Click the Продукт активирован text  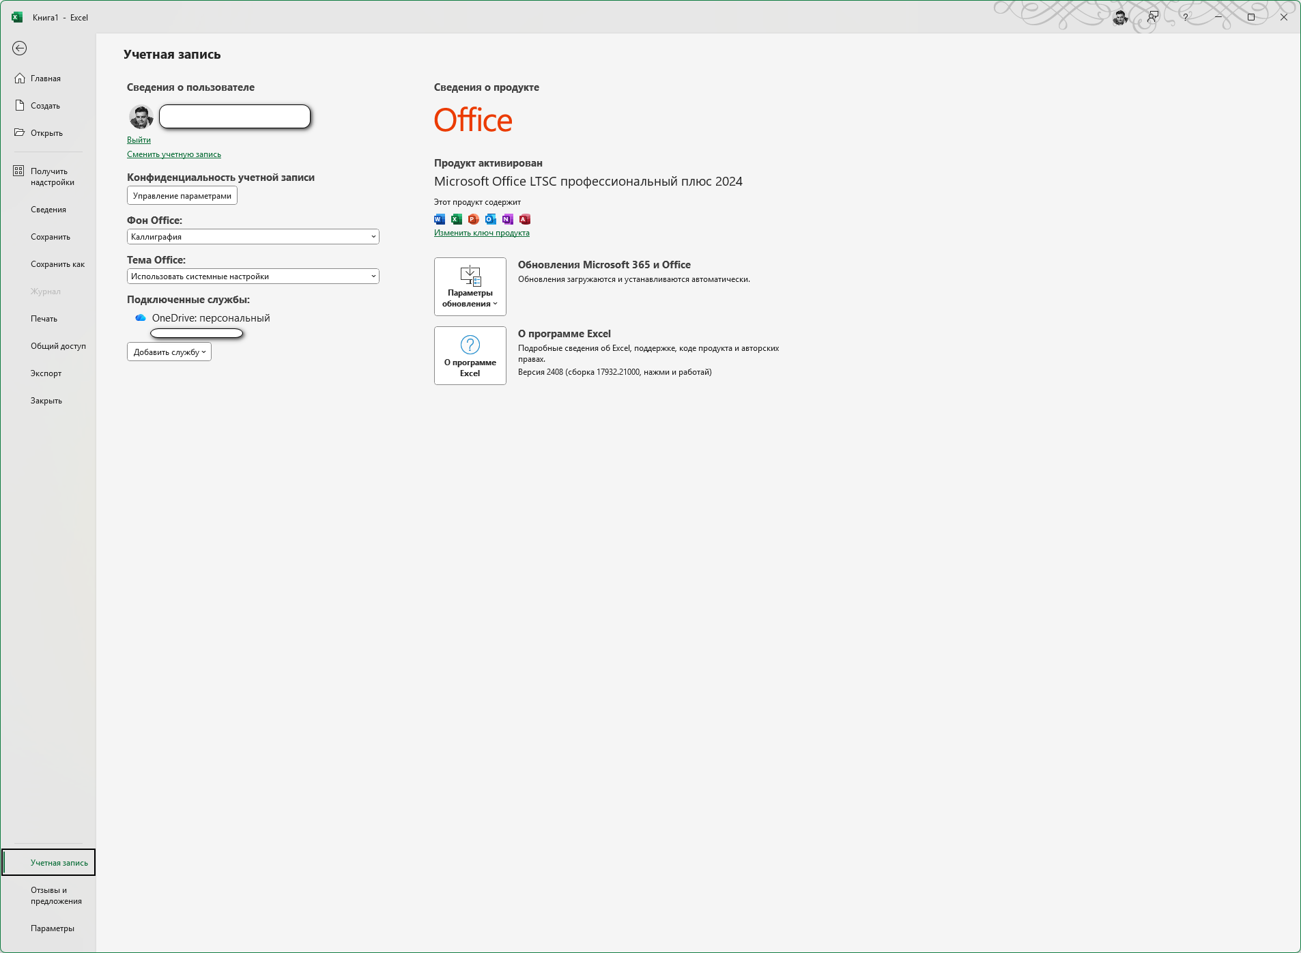point(488,163)
